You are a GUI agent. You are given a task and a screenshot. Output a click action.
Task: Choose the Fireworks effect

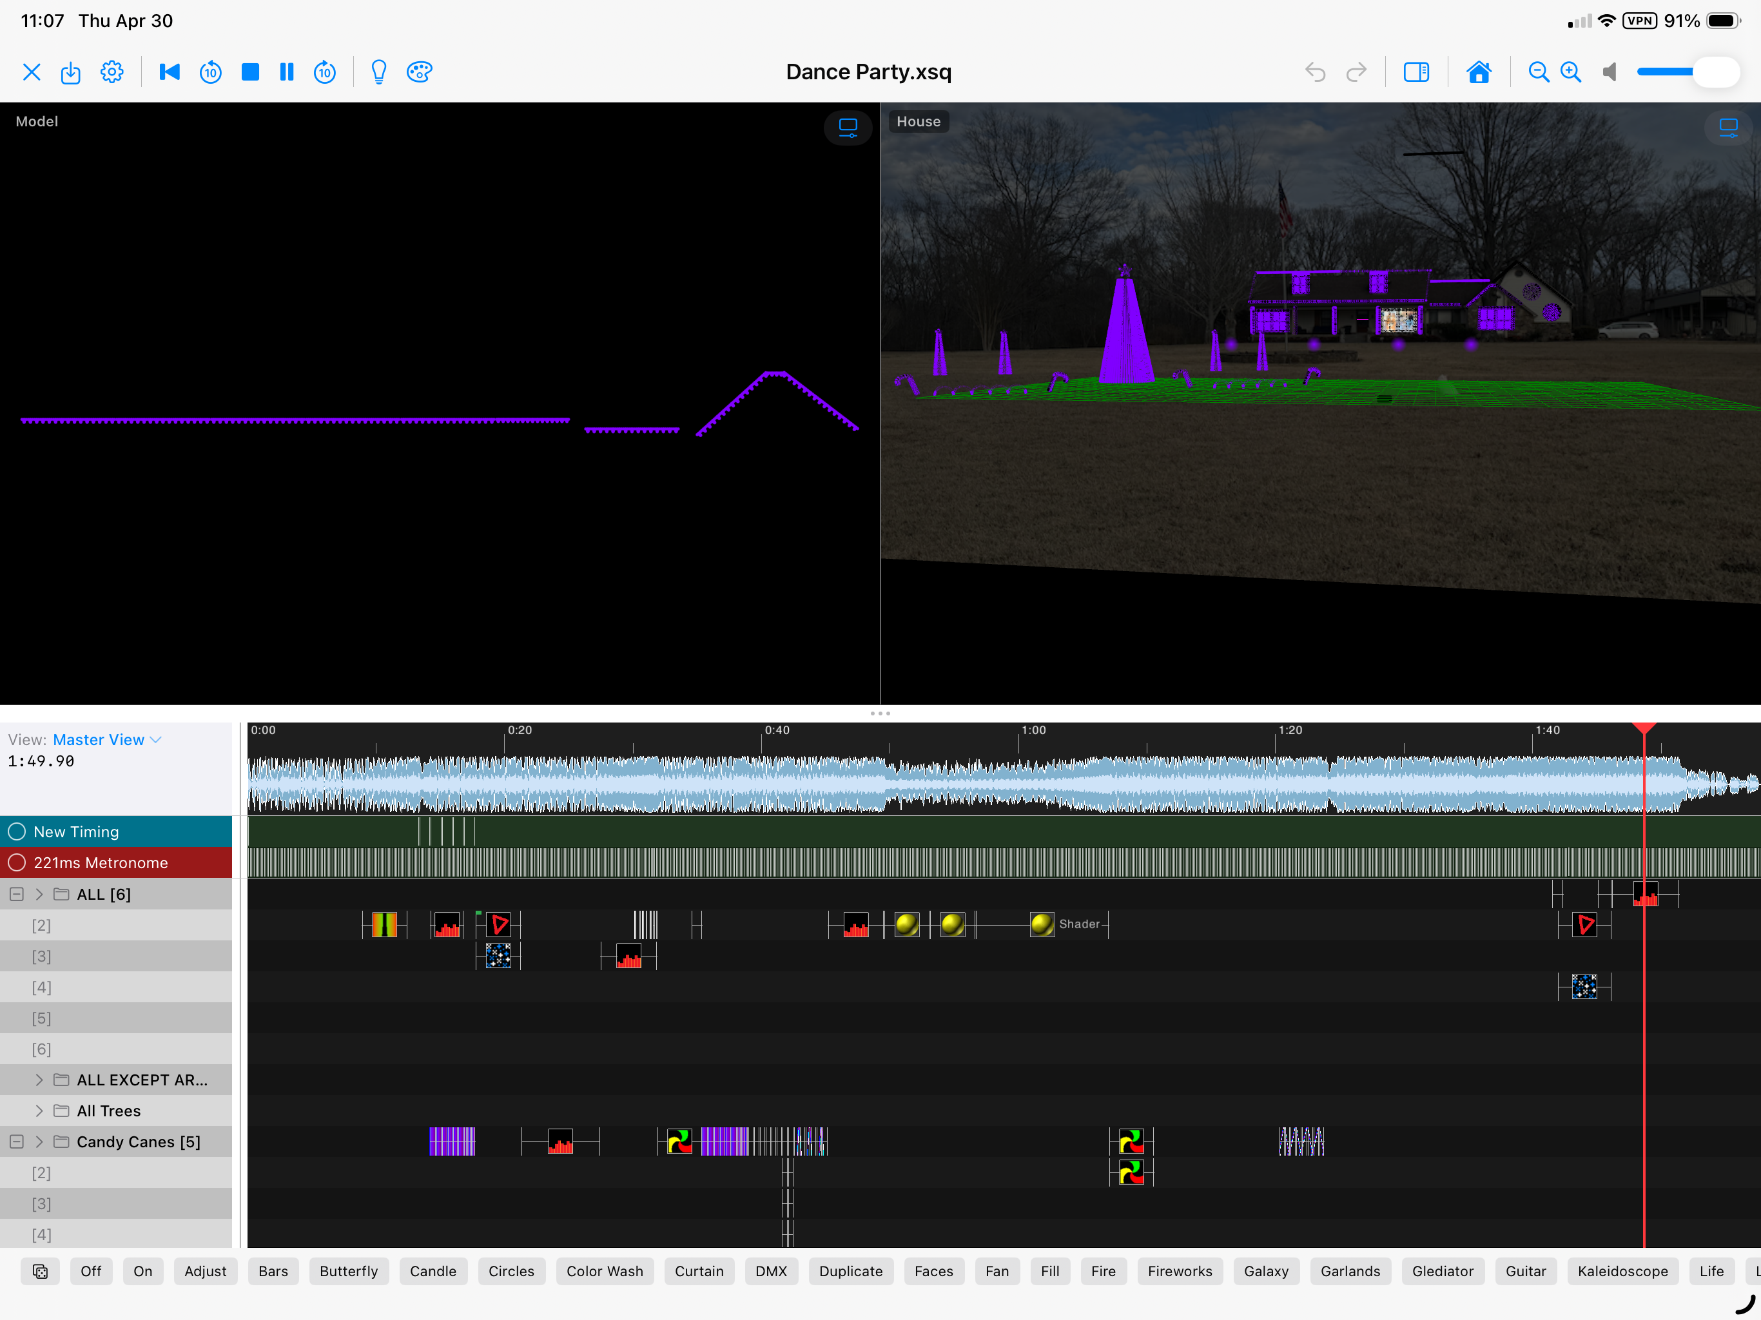1180,1272
